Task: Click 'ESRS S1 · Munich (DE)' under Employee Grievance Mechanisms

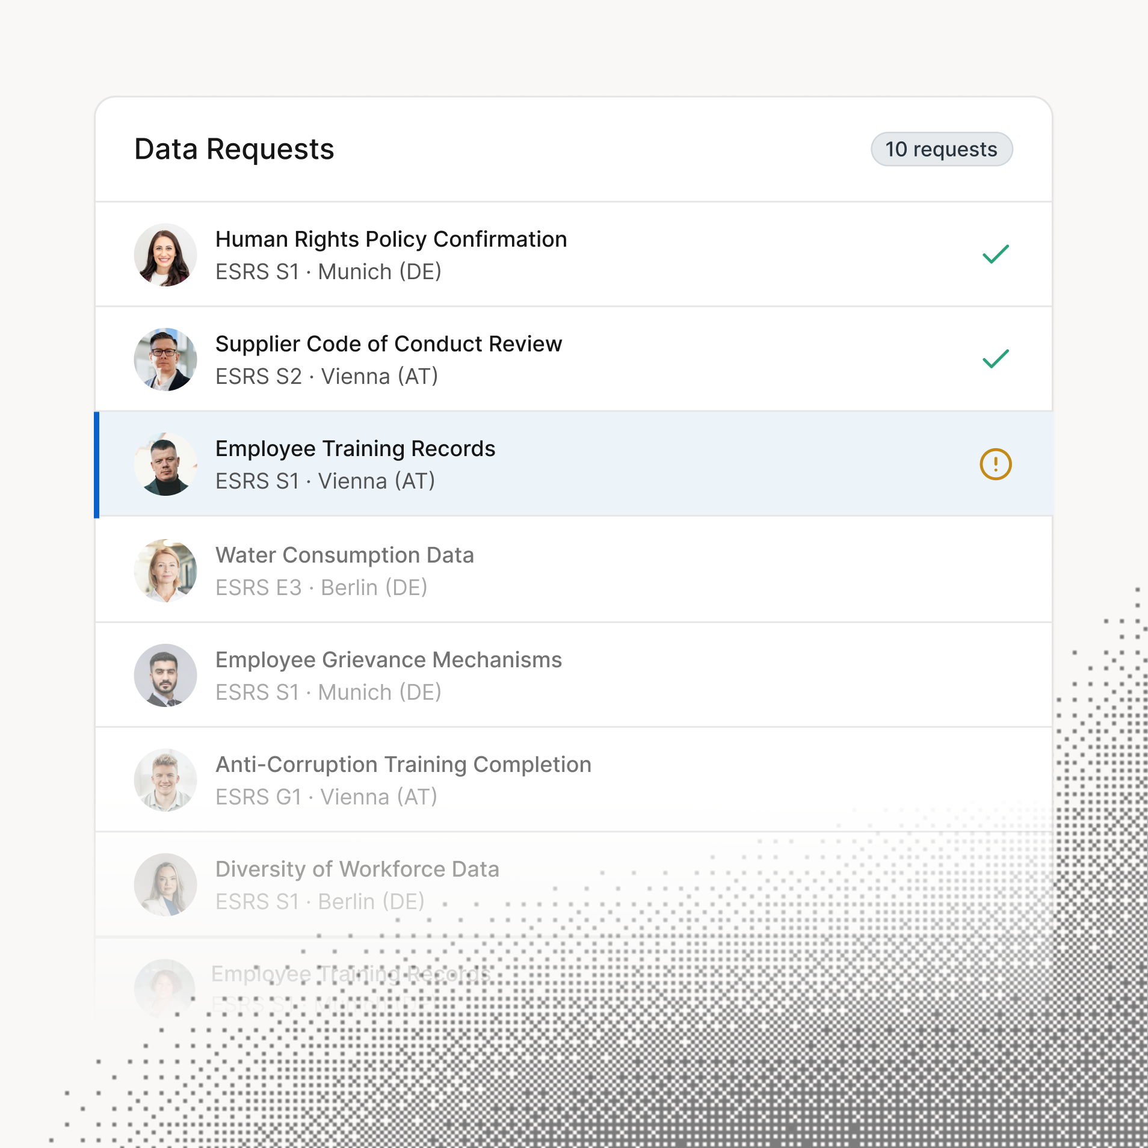Action: pos(329,693)
